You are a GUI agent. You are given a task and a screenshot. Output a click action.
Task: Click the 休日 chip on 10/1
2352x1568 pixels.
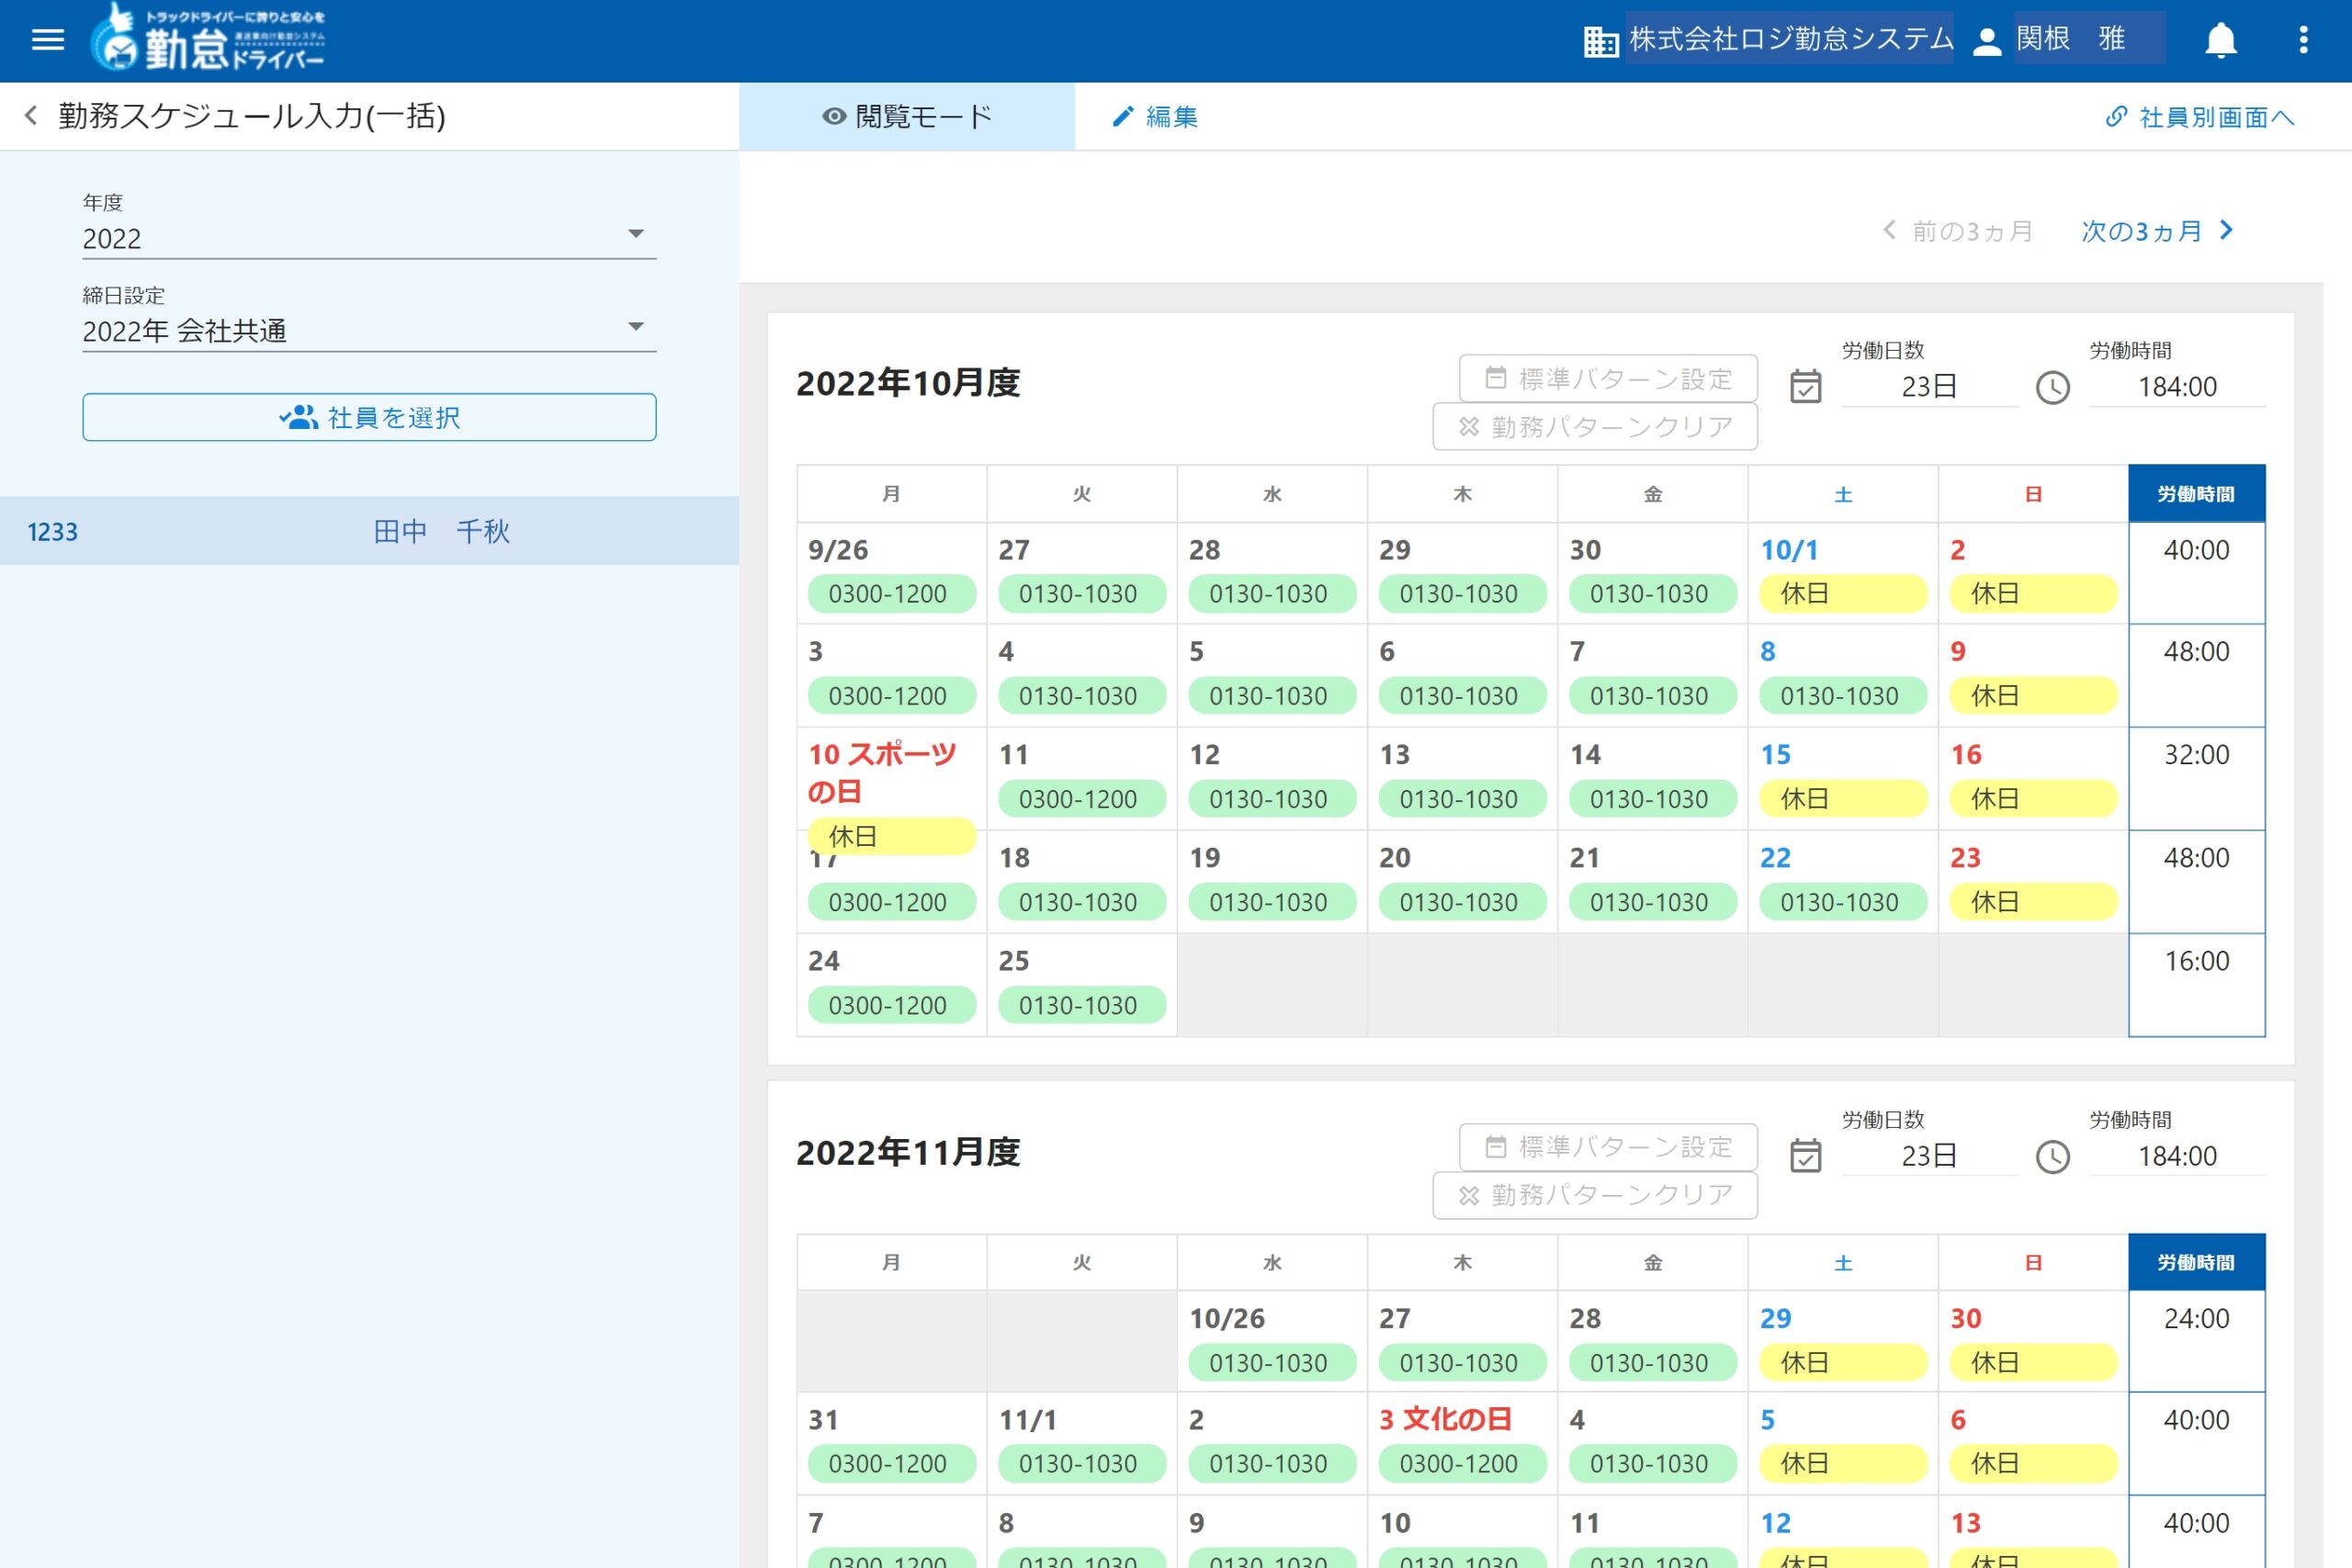click(x=1843, y=593)
